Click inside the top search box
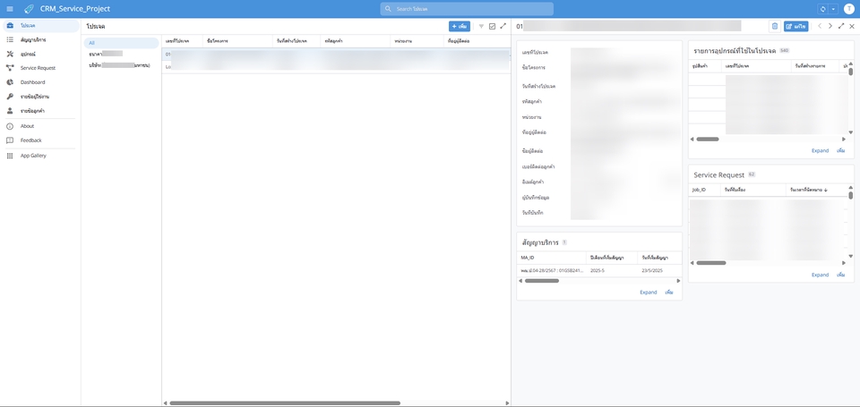This screenshot has height=407, width=860. (x=467, y=9)
